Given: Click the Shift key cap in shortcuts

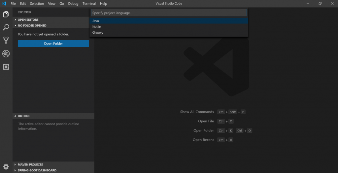Looking at the screenshot, I should 233,112.
